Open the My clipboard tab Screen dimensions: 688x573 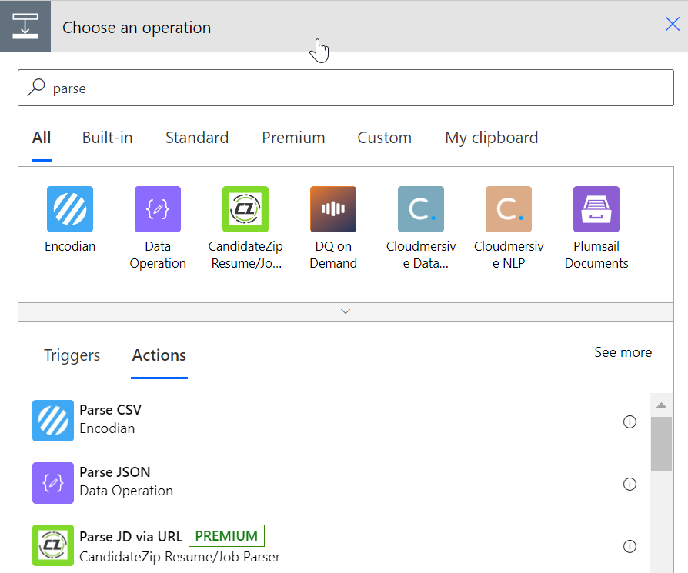click(x=492, y=138)
